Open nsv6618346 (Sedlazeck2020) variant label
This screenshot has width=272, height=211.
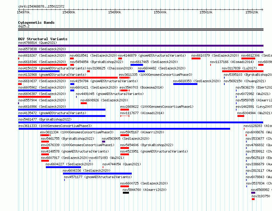pos(42,62)
